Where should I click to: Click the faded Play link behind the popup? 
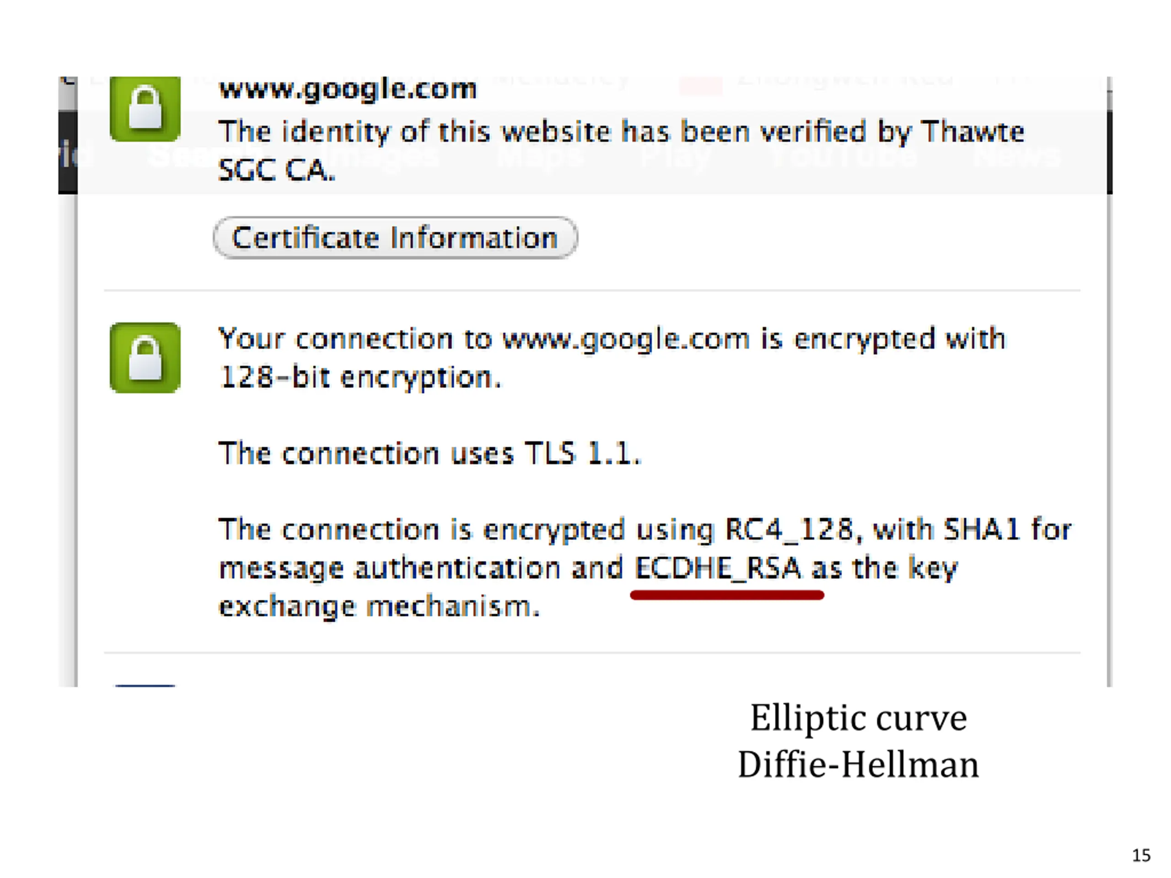676,156
